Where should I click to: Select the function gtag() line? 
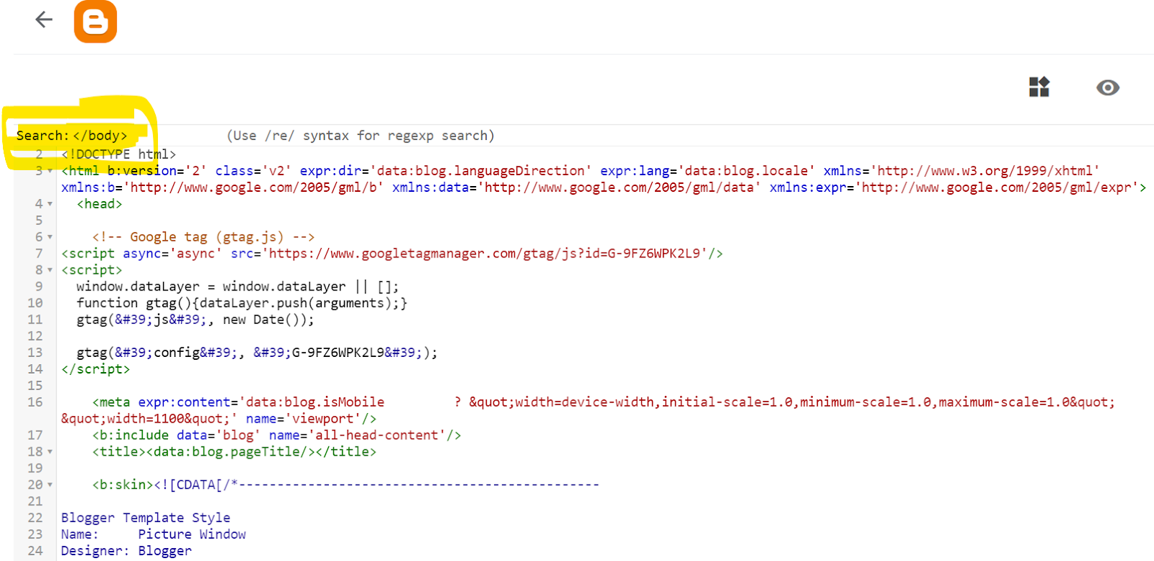point(242,304)
